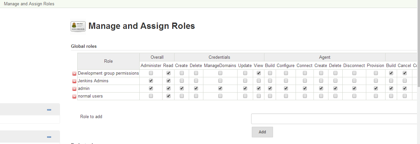Uncheck Agent Provision for admin role
Screen dimensions: 420x144
[376, 88]
